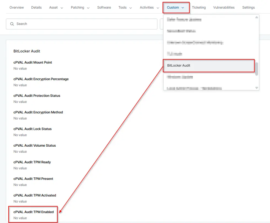Select cPVAL Audit Volume Status label
Screen dimensions: 270x223
coord(35,146)
